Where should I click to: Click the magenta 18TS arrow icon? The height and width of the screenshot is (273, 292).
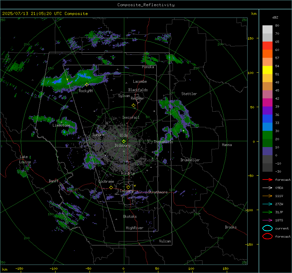[267, 220]
